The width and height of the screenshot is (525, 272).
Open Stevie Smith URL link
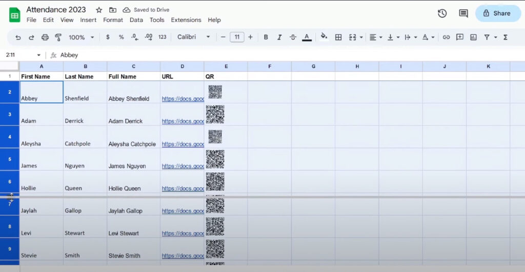[x=183, y=256]
